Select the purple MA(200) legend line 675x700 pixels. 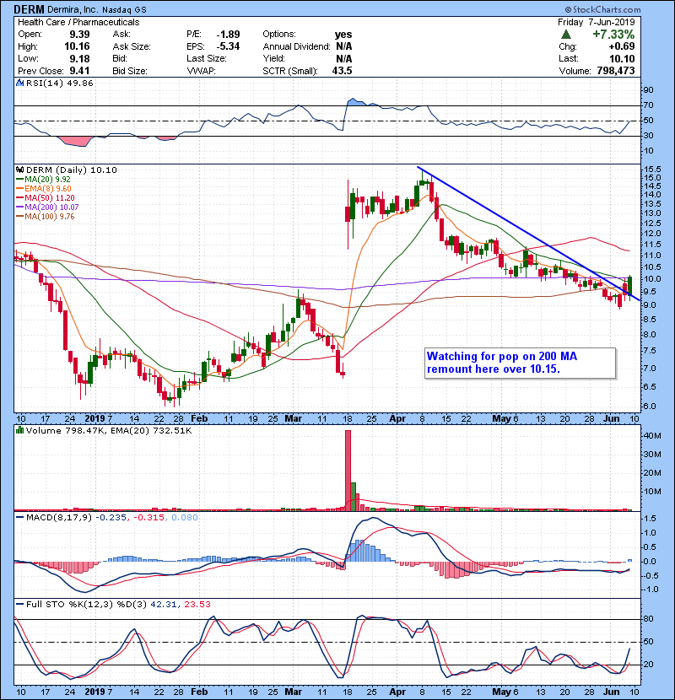pyautogui.click(x=19, y=207)
